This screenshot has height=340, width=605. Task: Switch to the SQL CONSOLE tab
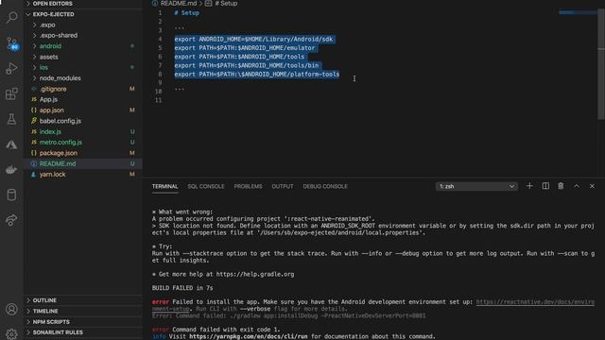click(206, 187)
